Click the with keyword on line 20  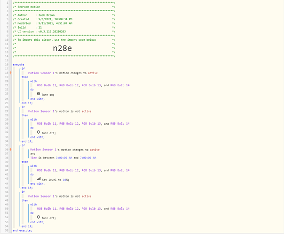(33, 81)
